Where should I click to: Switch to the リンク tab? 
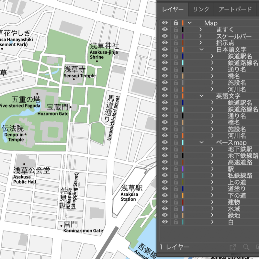(x=201, y=9)
